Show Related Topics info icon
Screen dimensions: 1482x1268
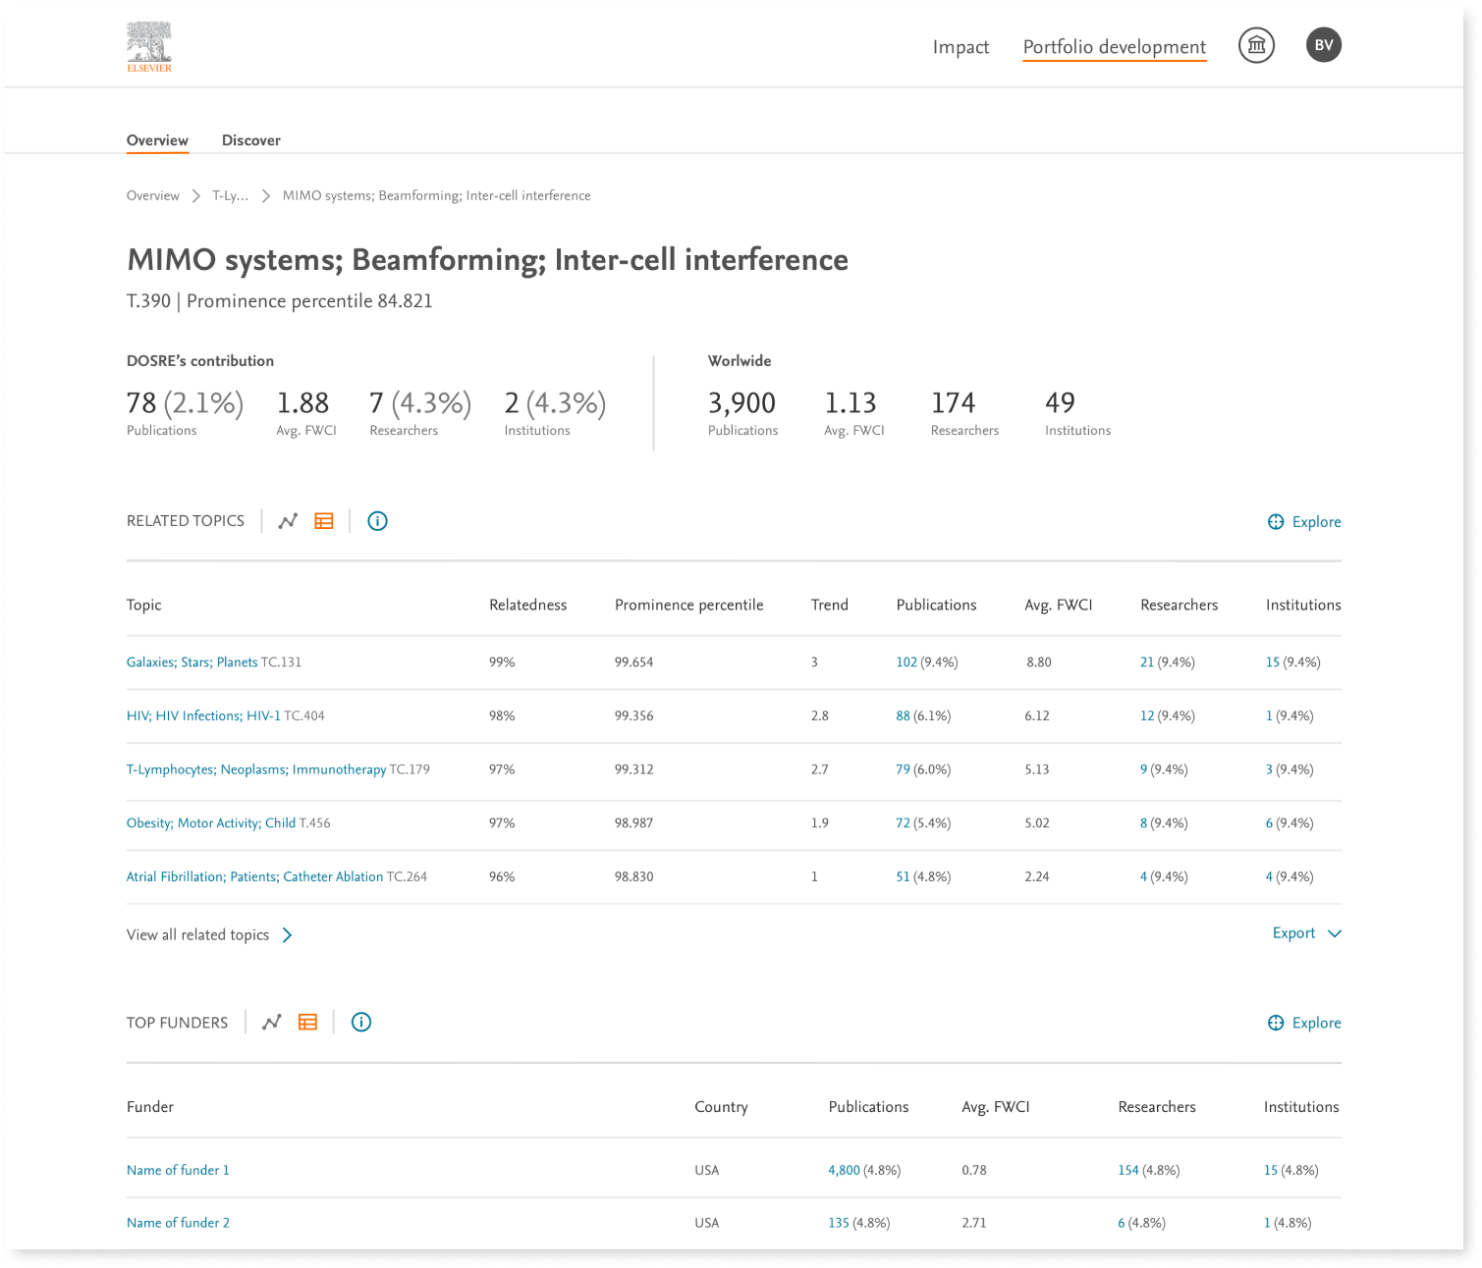tap(377, 521)
